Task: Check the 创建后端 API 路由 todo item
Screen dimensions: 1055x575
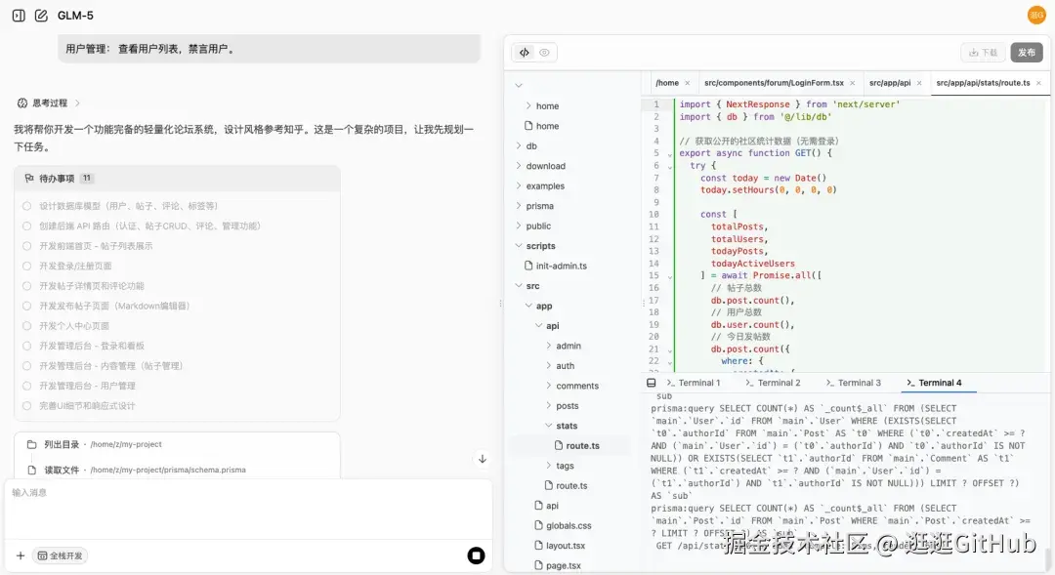Action: [27, 226]
